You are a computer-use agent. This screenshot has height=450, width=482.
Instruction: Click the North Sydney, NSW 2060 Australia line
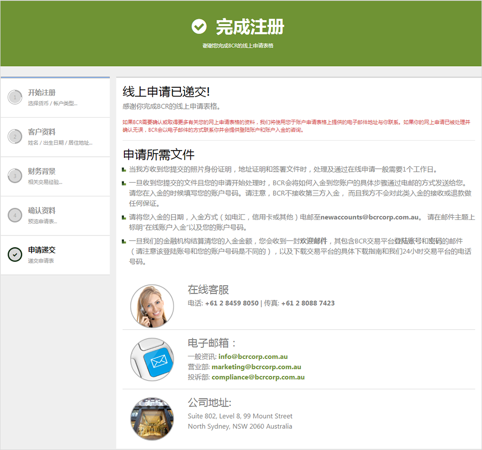240,426
